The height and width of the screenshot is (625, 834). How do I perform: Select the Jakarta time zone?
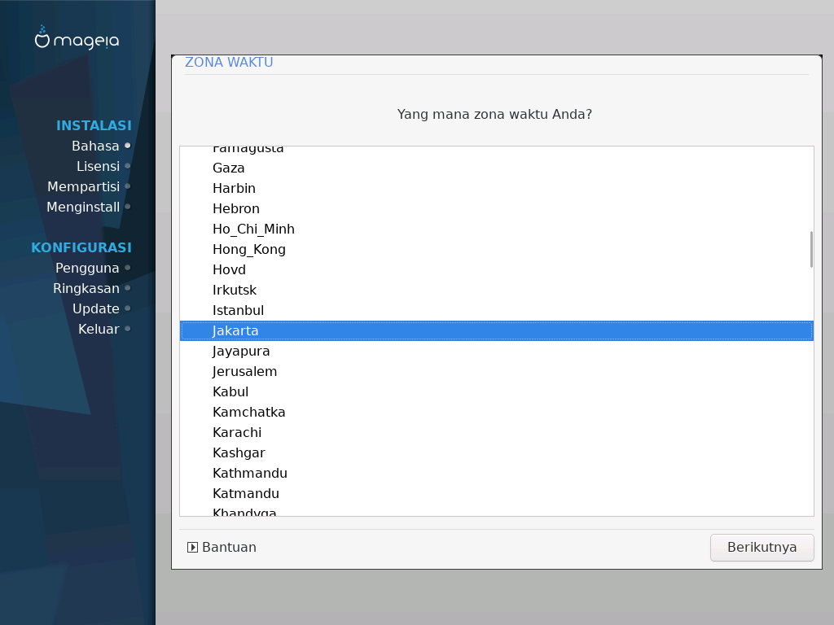(x=235, y=331)
